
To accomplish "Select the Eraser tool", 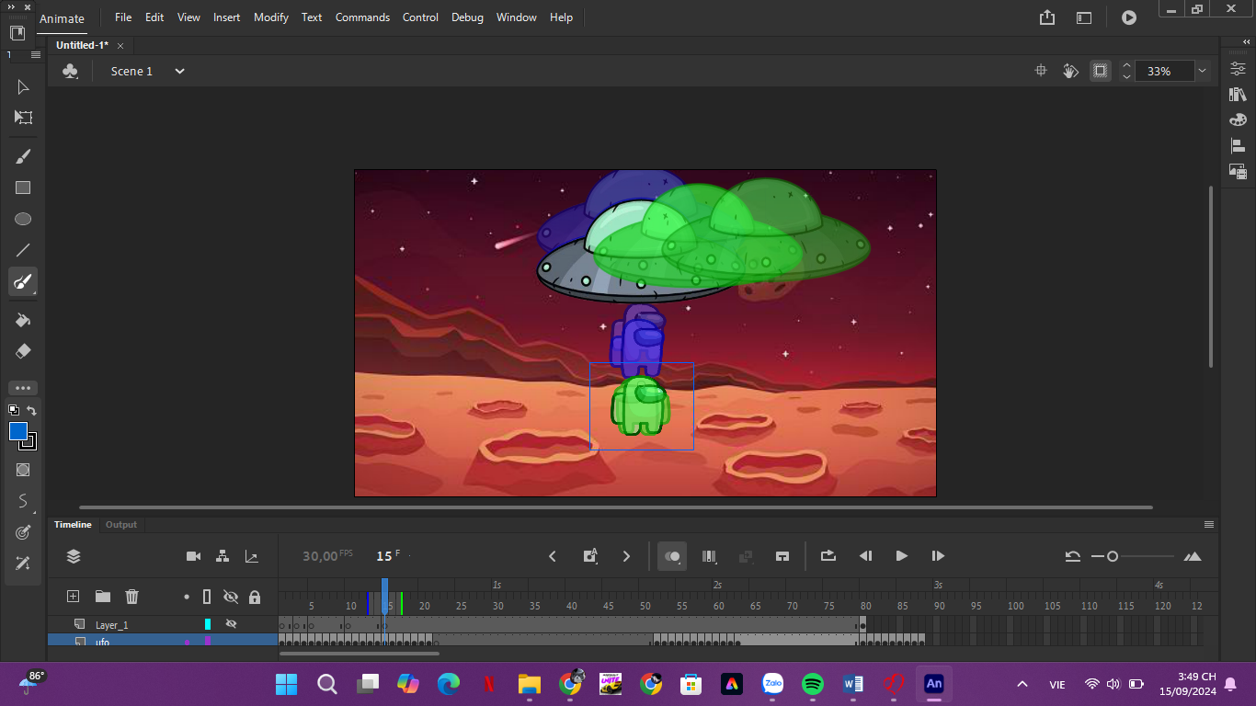I will tap(23, 351).
